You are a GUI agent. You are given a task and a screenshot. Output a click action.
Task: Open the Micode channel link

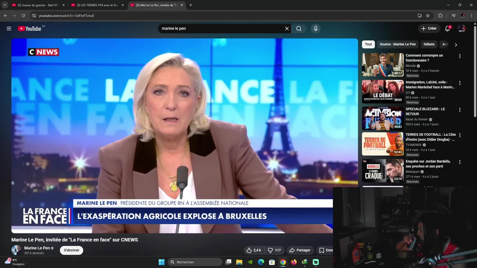click(x=411, y=66)
